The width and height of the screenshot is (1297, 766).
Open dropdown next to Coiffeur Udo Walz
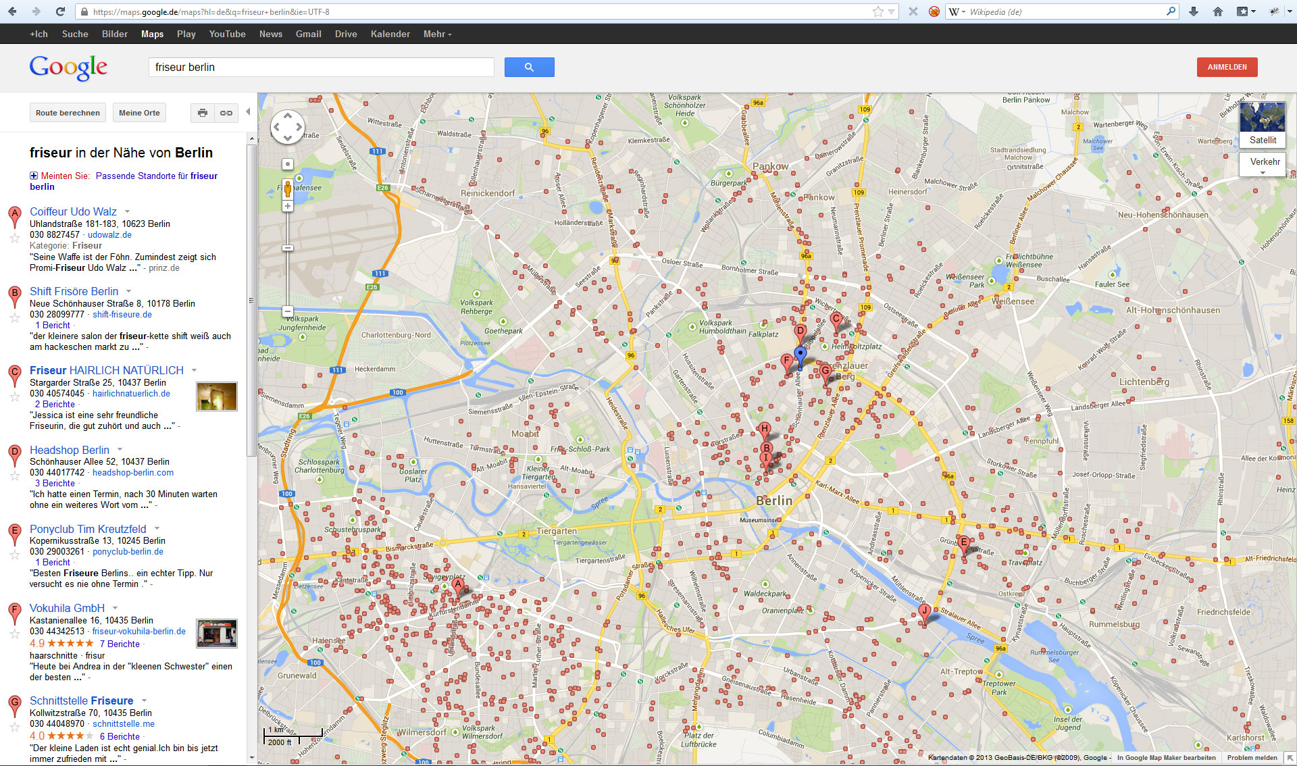[x=127, y=211]
